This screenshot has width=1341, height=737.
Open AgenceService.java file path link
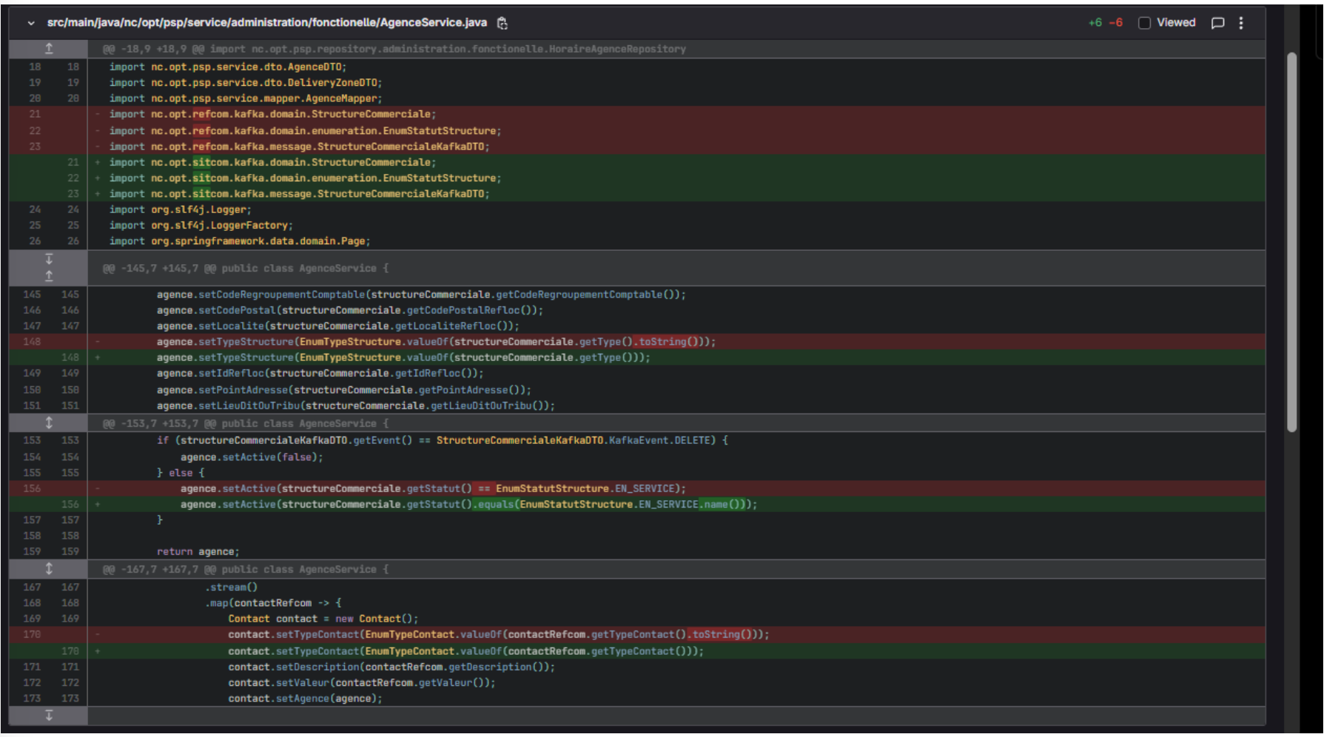click(266, 23)
